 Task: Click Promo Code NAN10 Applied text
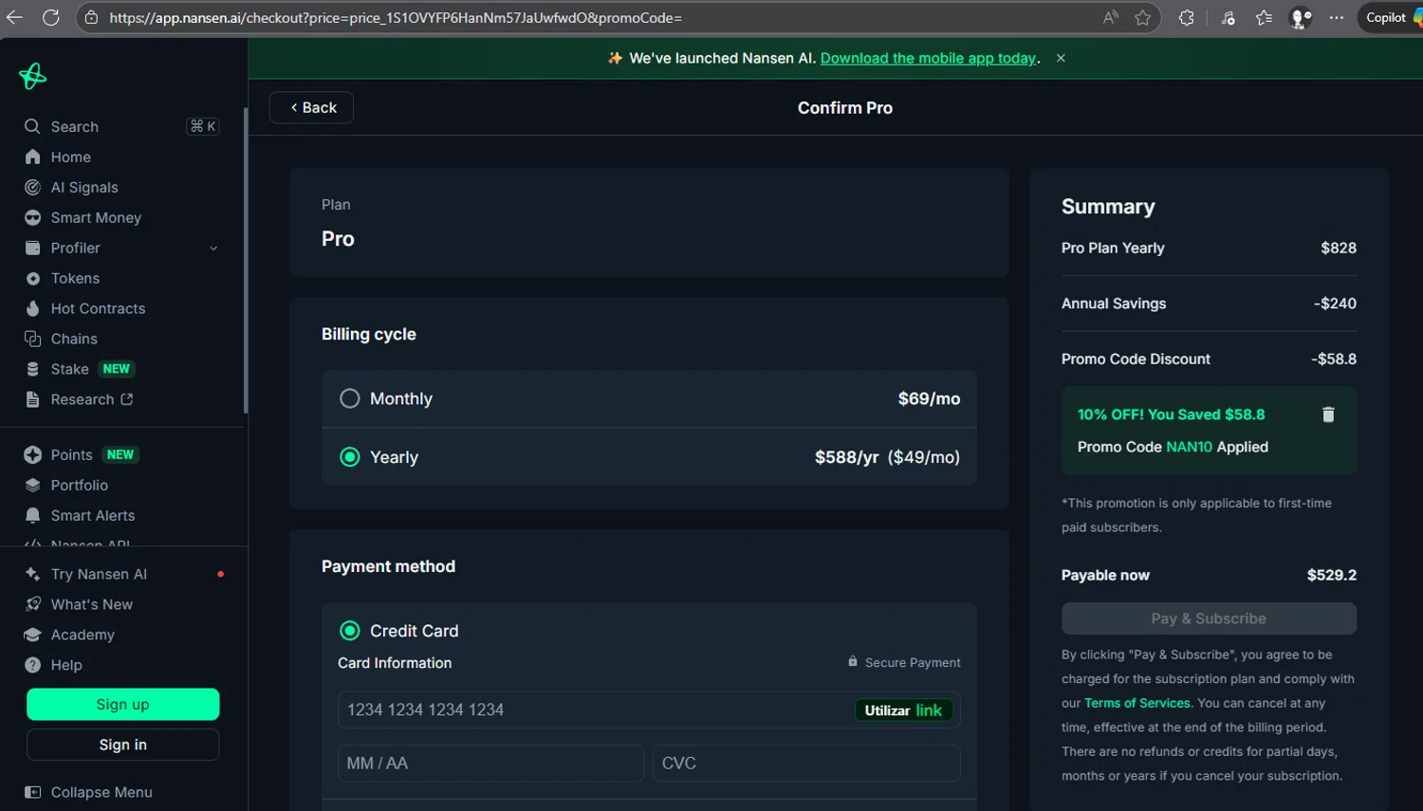(1173, 447)
